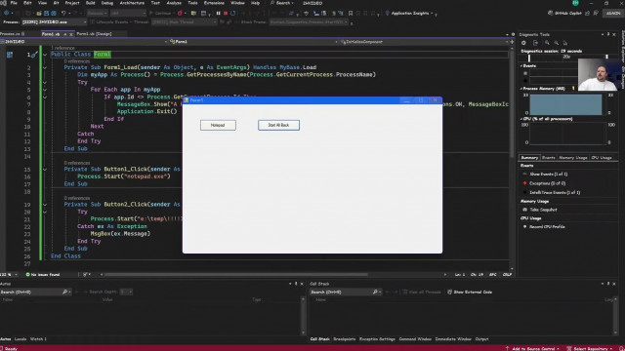Collapse the Form1_Load Sub

45,67
